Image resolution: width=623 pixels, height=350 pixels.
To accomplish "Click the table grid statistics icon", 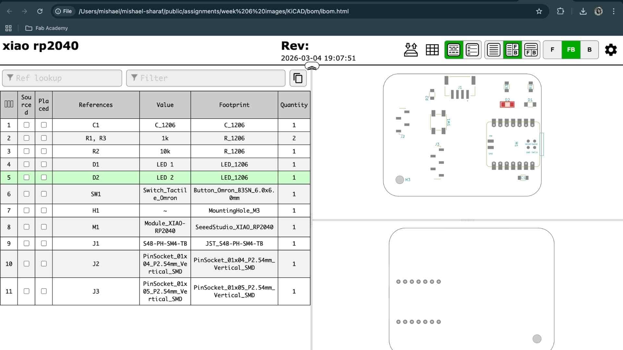I will [x=432, y=50].
